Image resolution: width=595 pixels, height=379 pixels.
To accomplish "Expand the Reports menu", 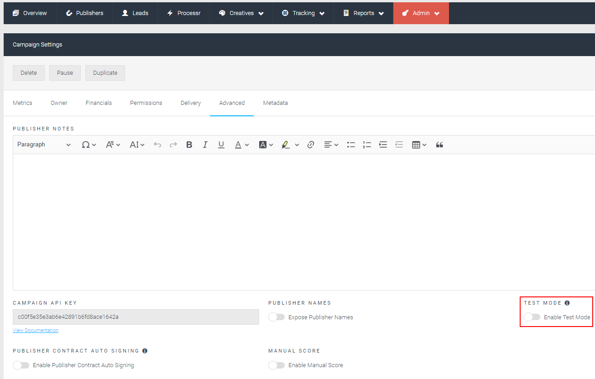I will tap(381, 14).
